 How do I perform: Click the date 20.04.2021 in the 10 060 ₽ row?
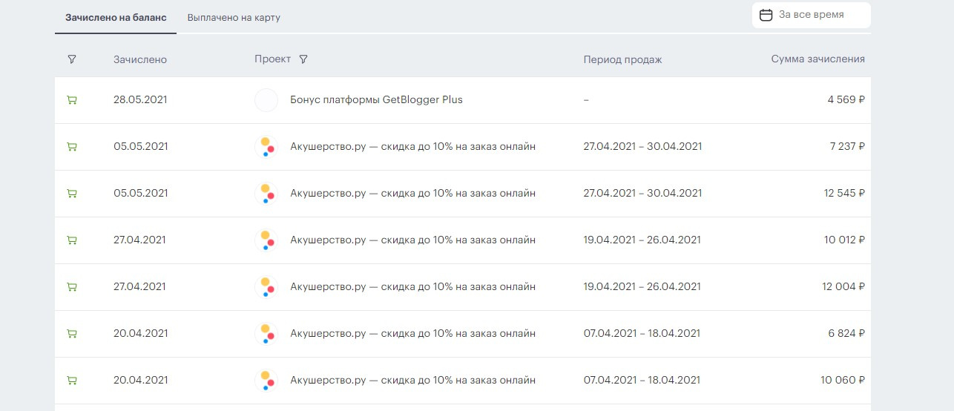point(141,380)
